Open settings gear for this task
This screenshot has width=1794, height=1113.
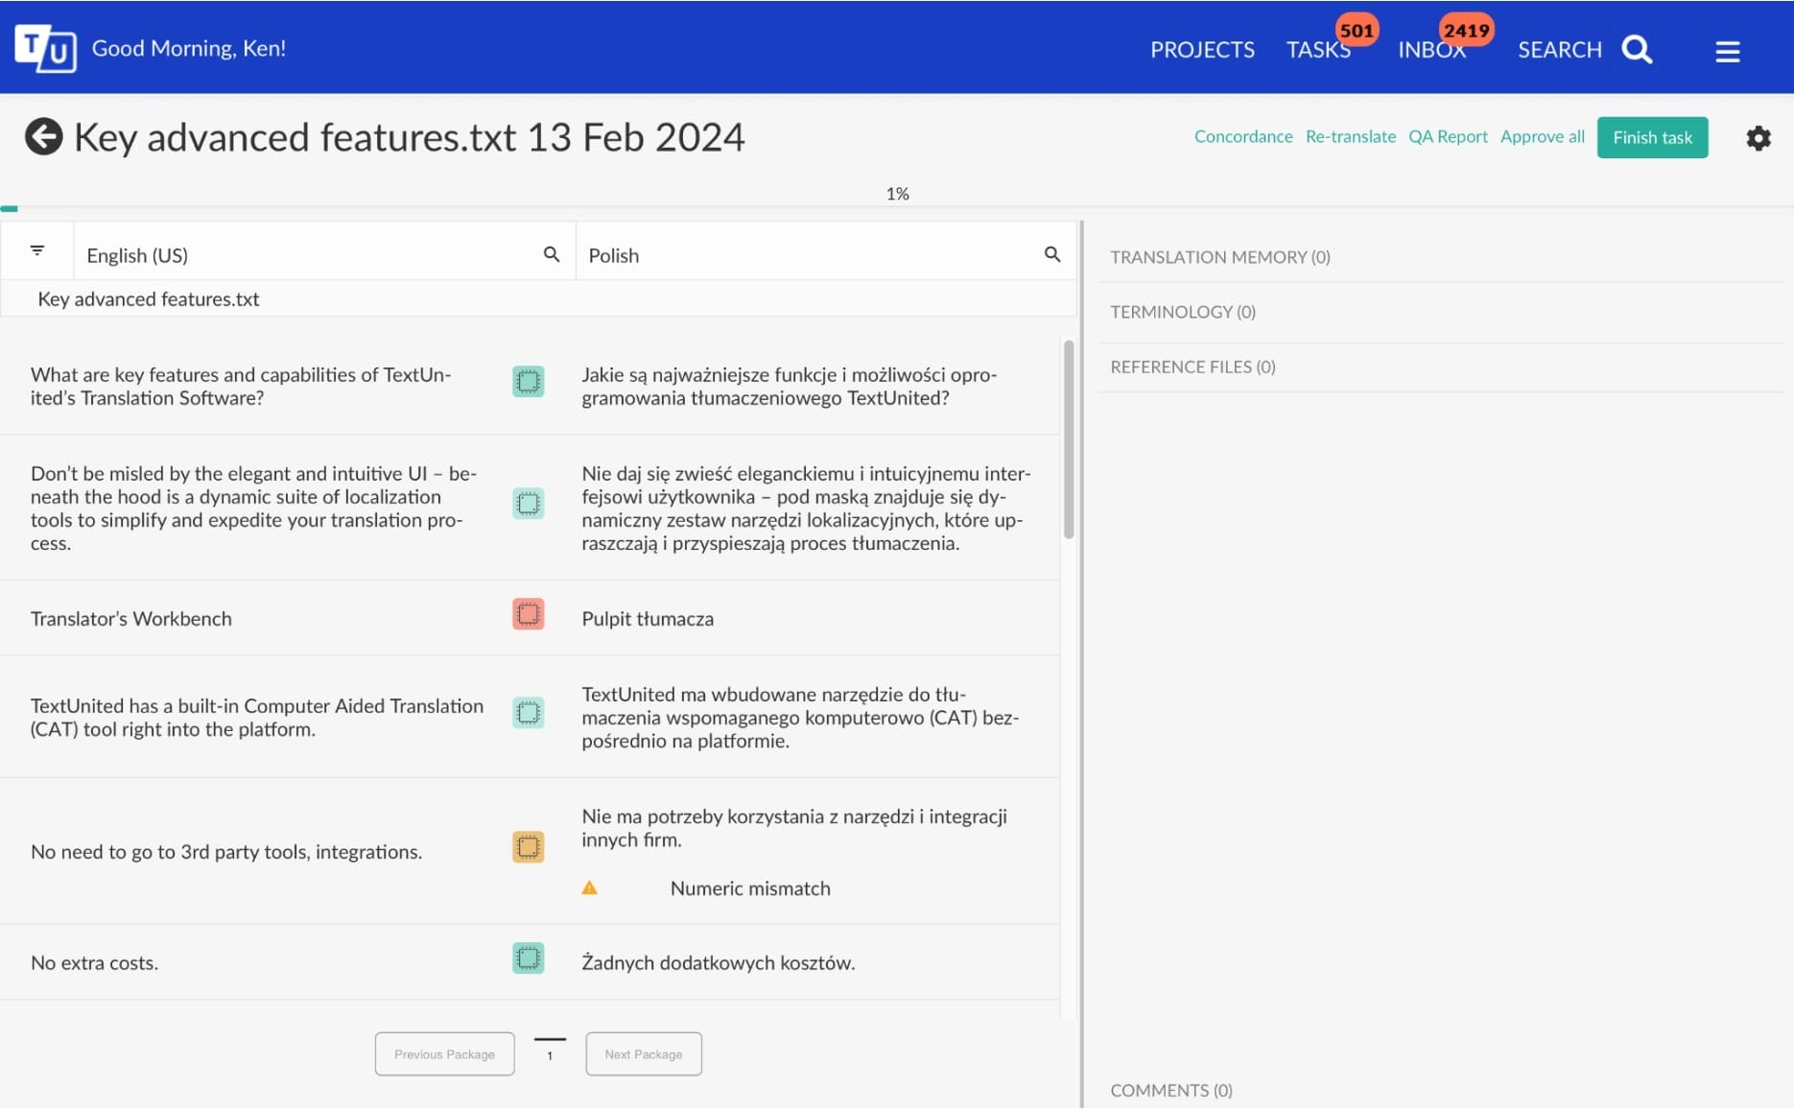click(x=1759, y=138)
